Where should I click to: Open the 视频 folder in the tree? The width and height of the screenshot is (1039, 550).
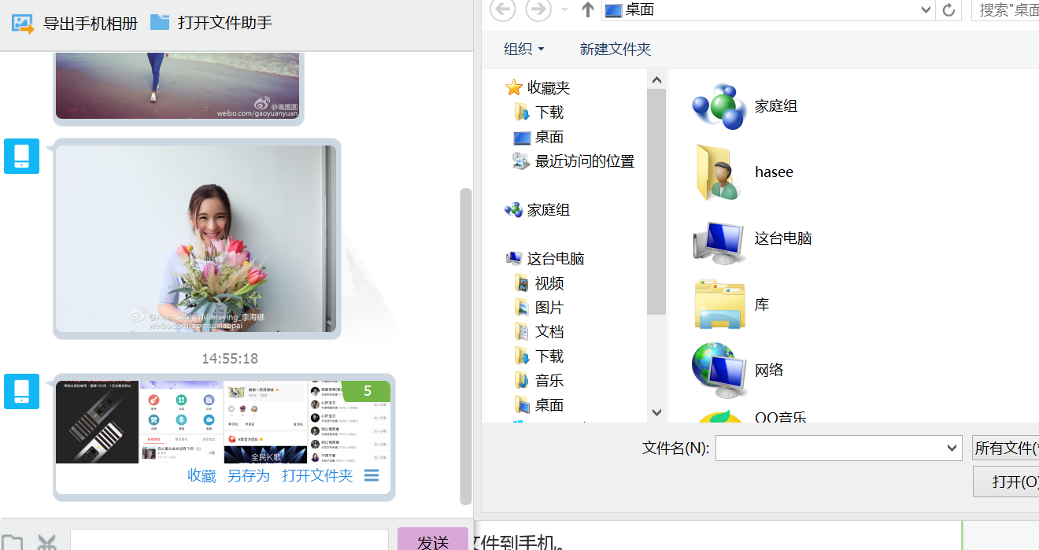[x=539, y=283]
